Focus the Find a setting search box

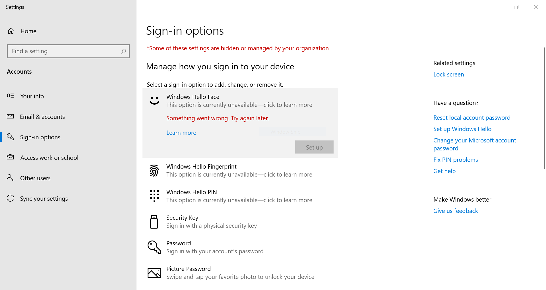(68, 51)
